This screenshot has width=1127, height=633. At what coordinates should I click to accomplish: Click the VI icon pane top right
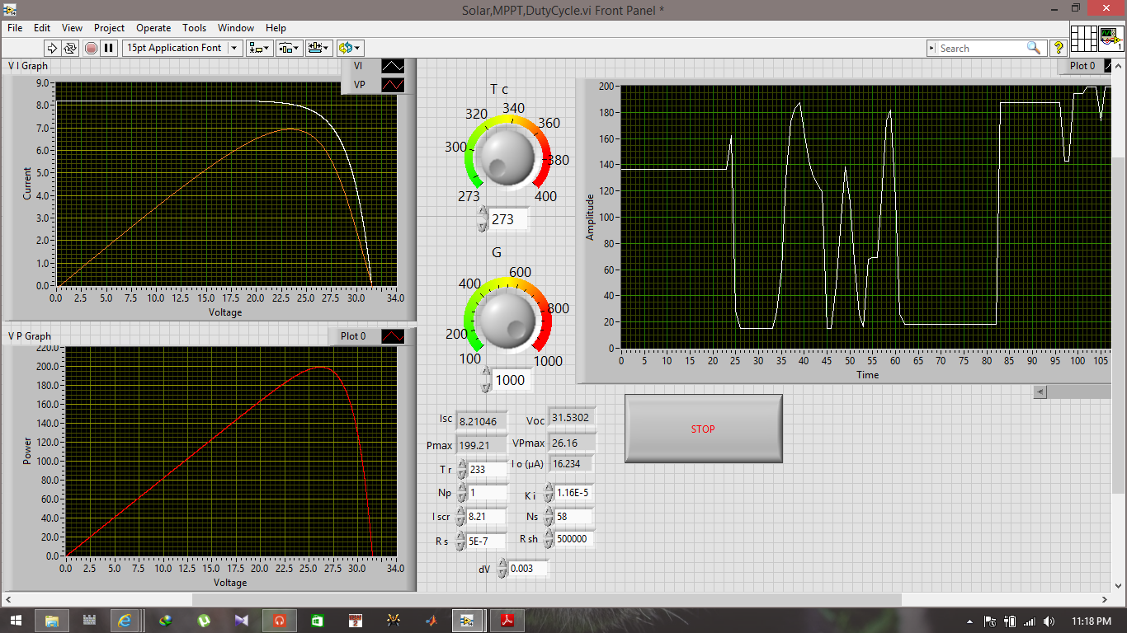coord(1110,38)
